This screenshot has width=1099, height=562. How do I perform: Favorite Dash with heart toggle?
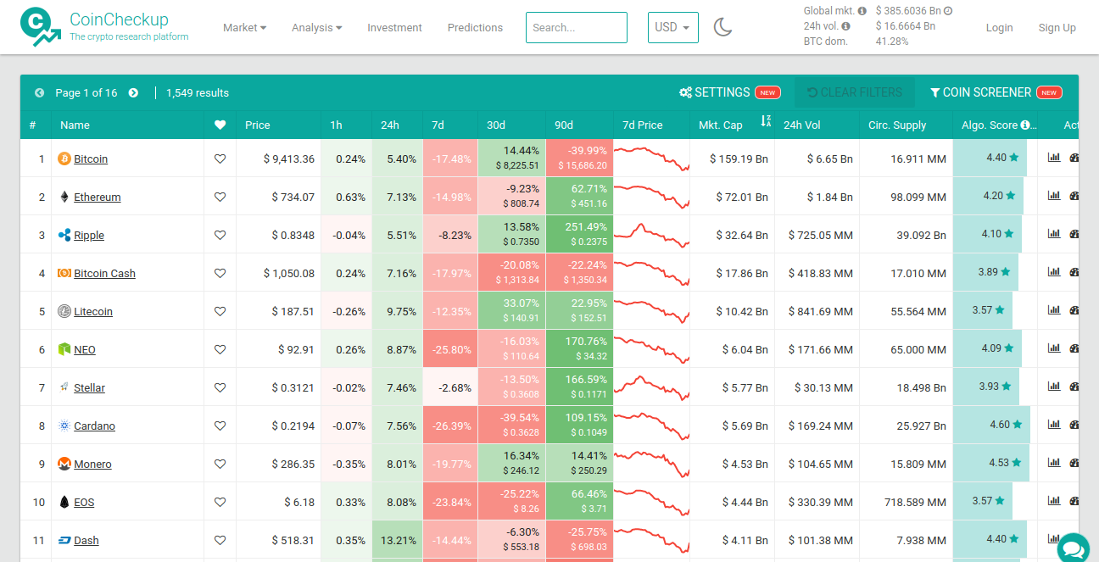coord(220,540)
